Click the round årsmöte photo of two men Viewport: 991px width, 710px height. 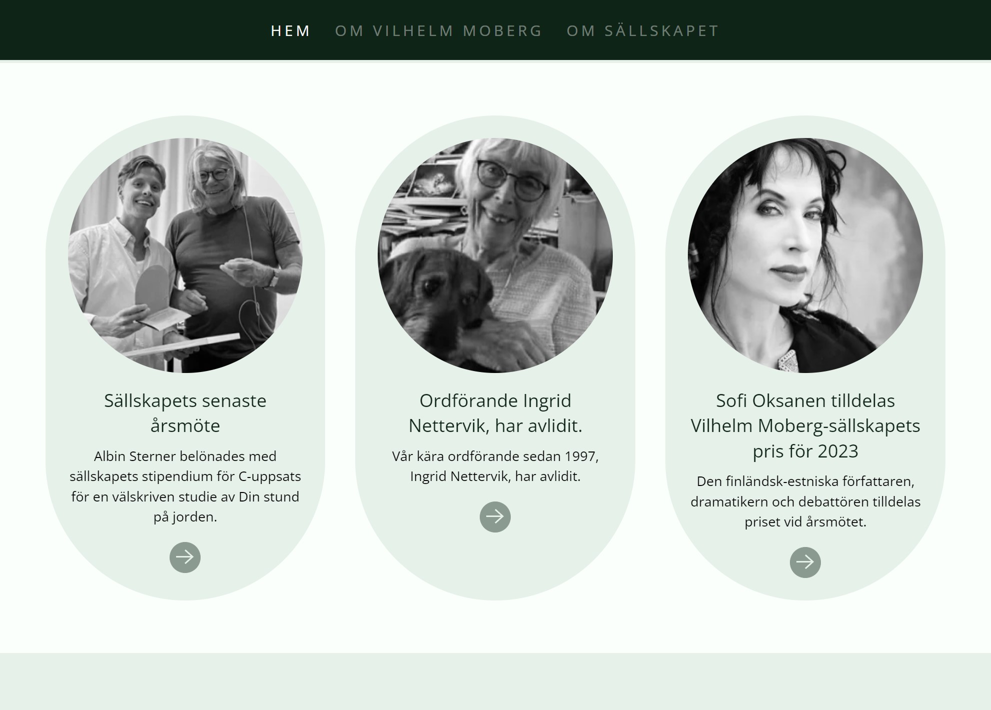tap(185, 255)
